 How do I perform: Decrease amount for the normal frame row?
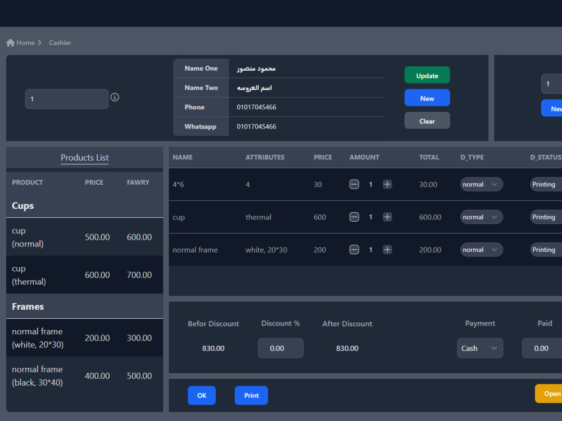pyautogui.click(x=354, y=250)
